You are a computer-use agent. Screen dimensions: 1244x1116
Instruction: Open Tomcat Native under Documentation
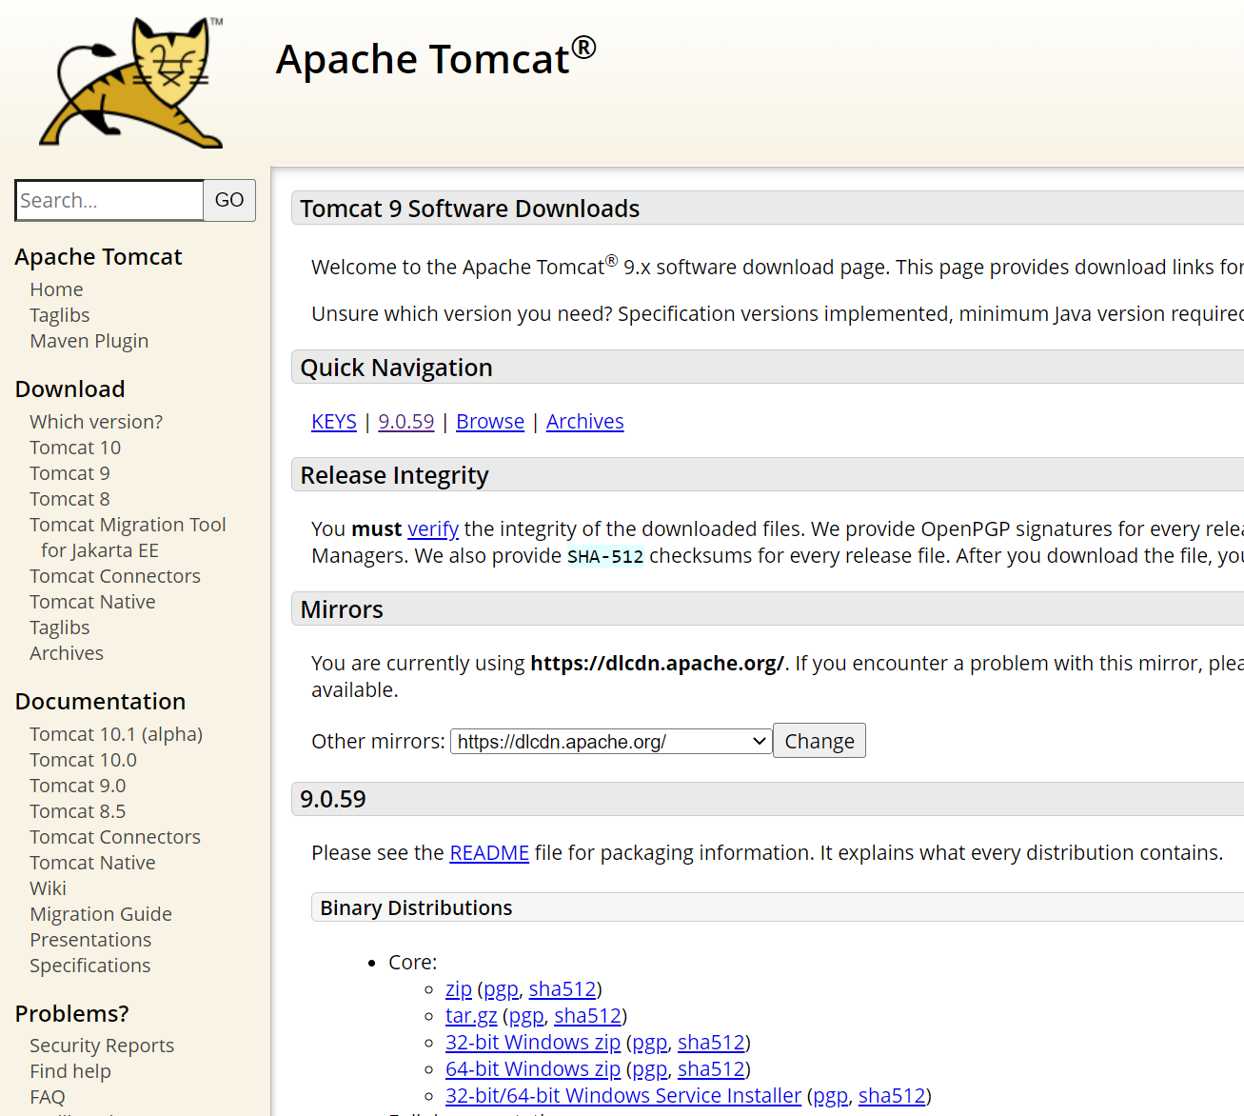[x=92, y=863]
